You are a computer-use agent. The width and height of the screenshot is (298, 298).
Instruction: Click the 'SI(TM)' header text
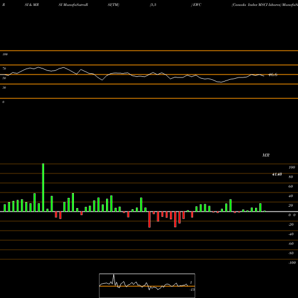point(113,5)
